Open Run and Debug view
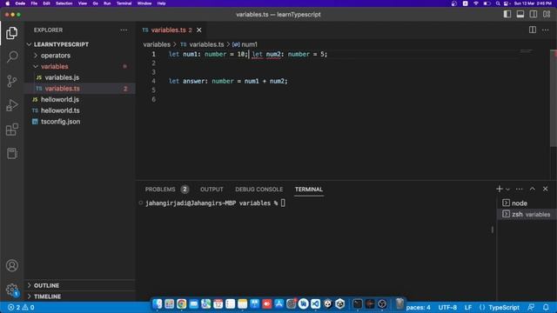The height and width of the screenshot is (313, 557). click(11, 105)
